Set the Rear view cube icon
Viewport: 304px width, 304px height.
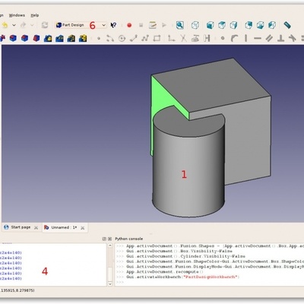click(249, 25)
